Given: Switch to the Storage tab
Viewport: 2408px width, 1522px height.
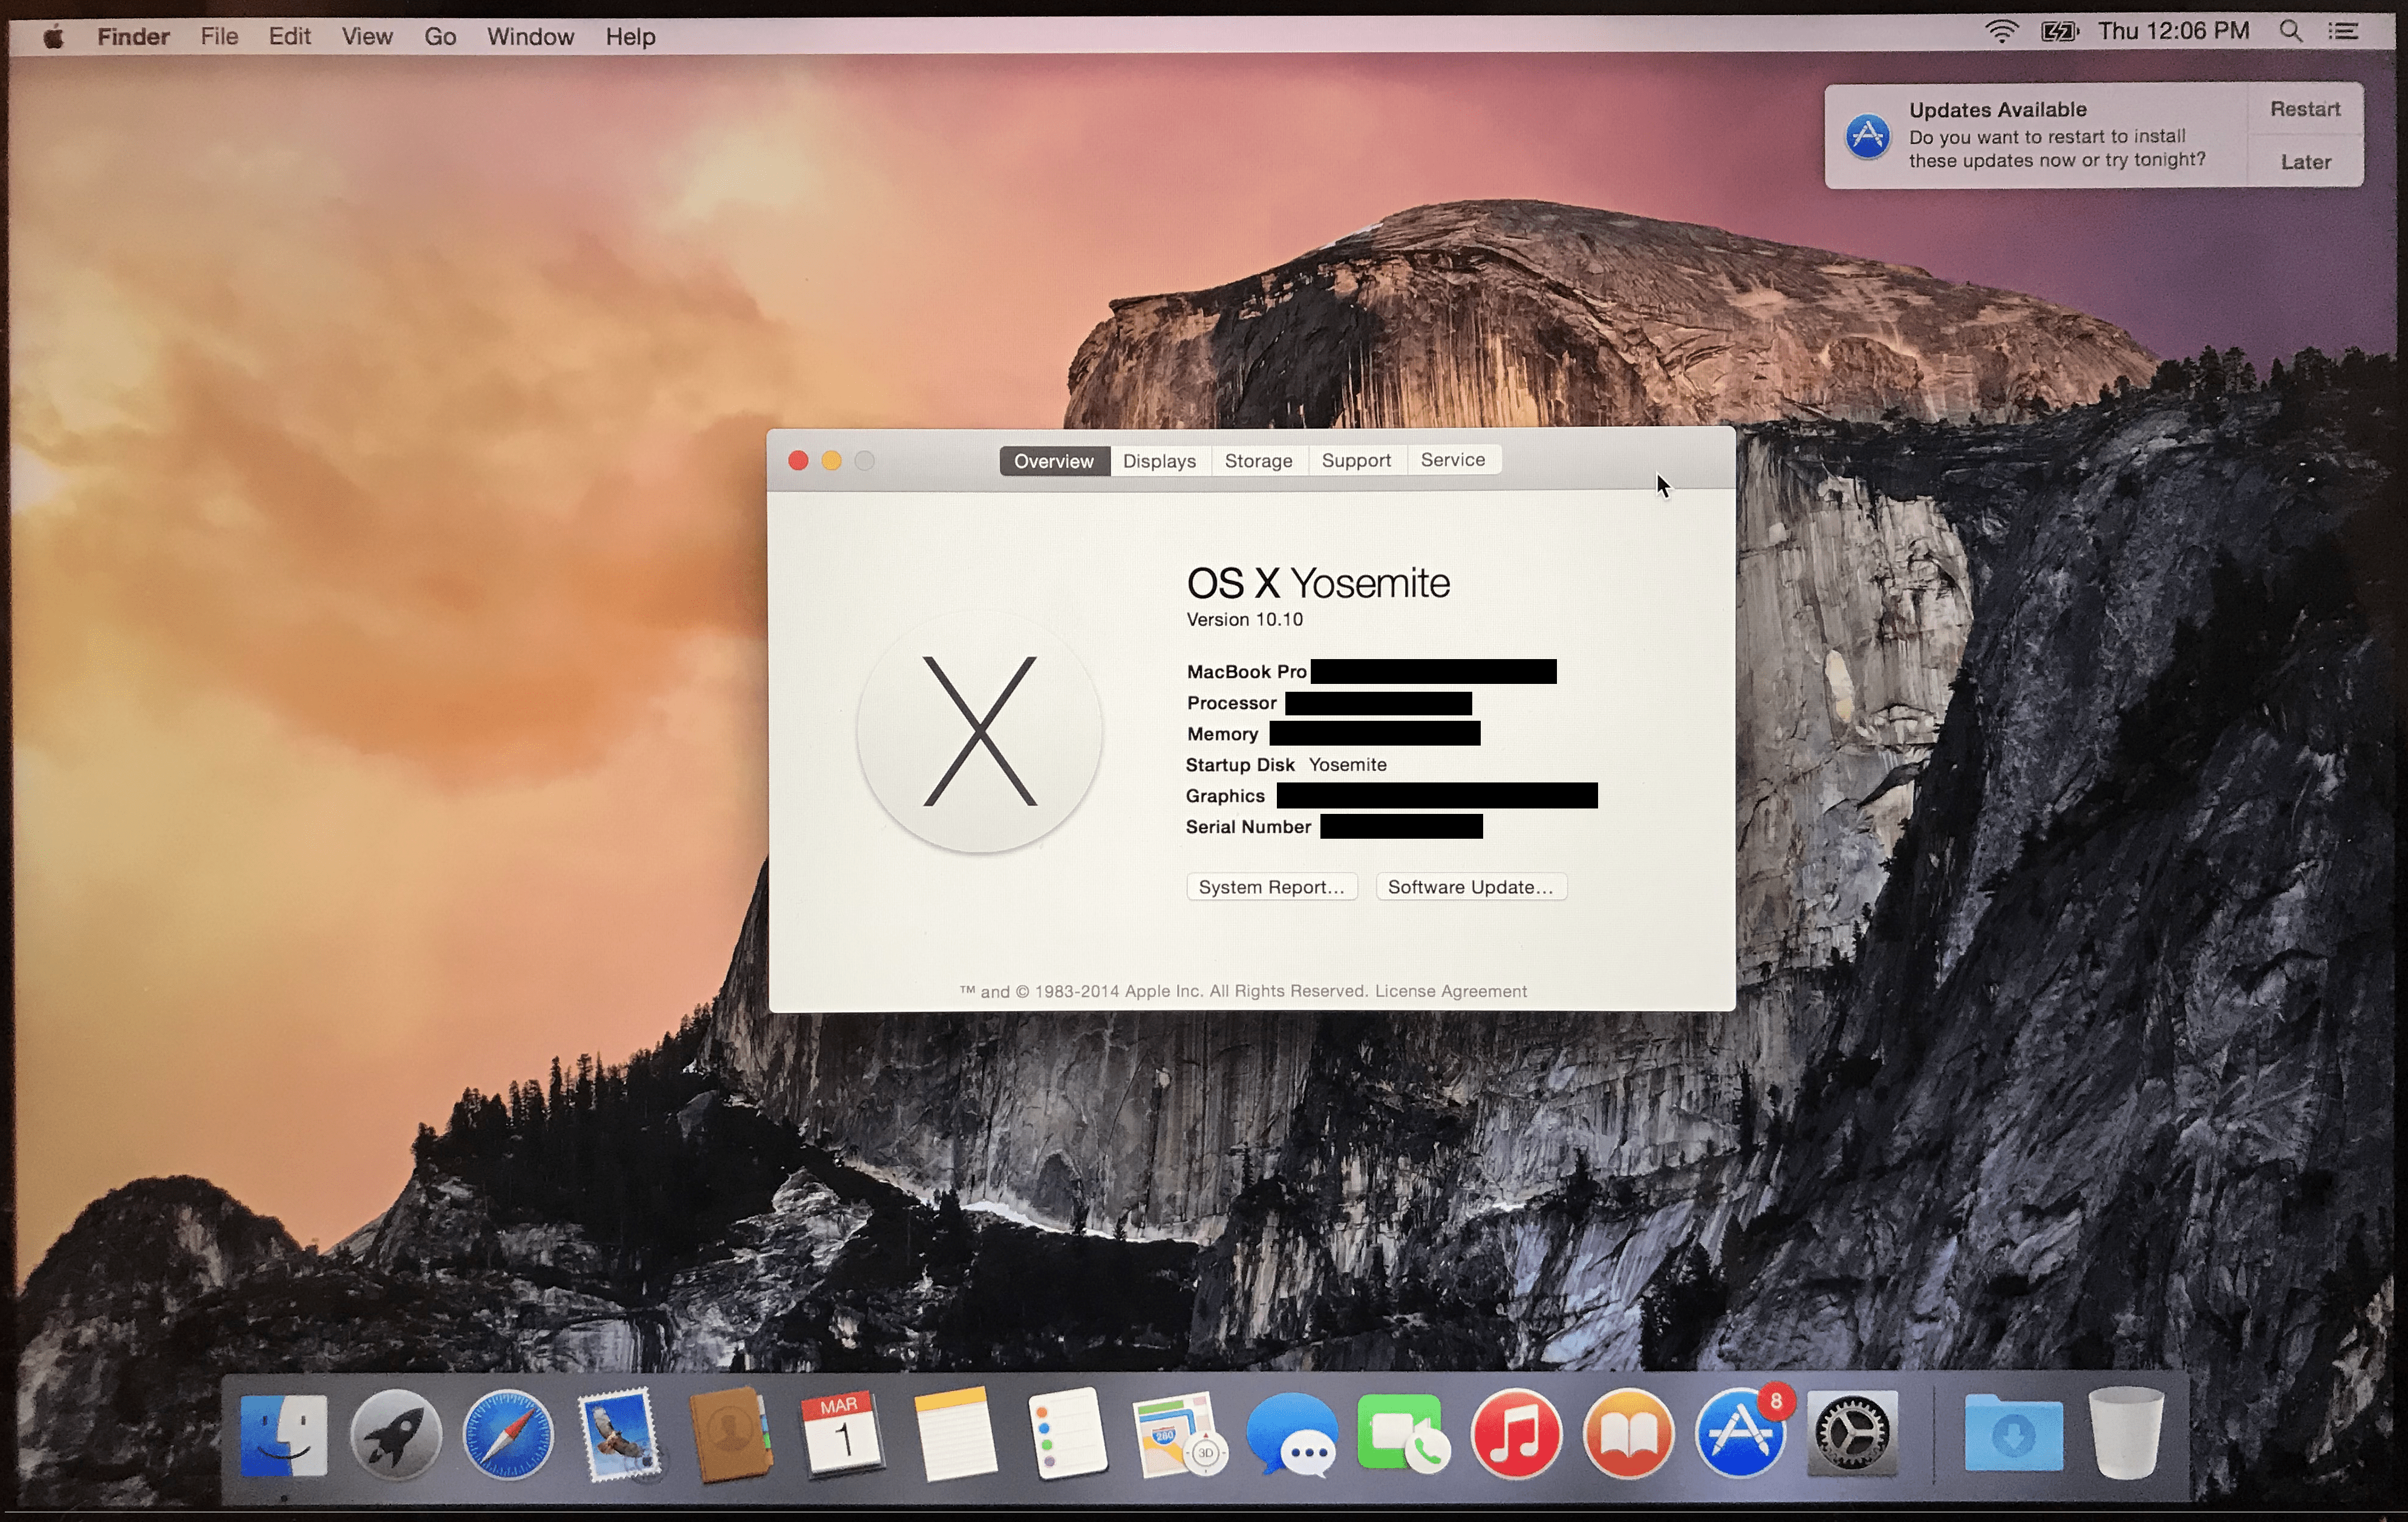Looking at the screenshot, I should (1258, 461).
